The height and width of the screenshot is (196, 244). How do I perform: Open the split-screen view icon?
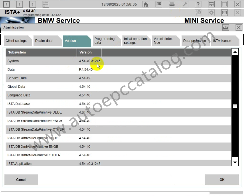pyautogui.click(x=159, y=4)
